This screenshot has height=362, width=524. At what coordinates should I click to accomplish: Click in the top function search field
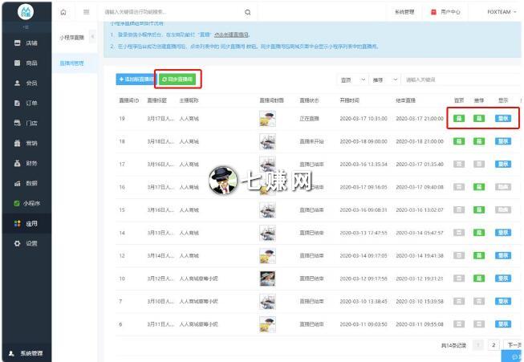[172, 12]
